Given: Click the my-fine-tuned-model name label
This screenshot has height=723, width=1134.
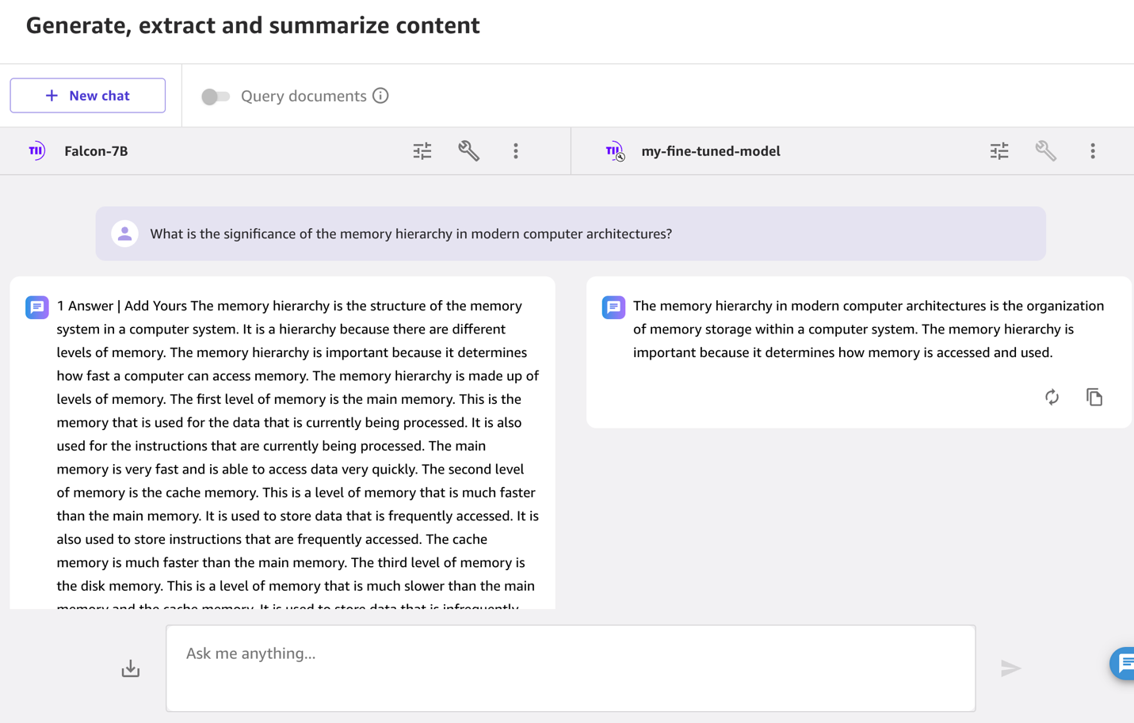Looking at the screenshot, I should (x=710, y=151).
